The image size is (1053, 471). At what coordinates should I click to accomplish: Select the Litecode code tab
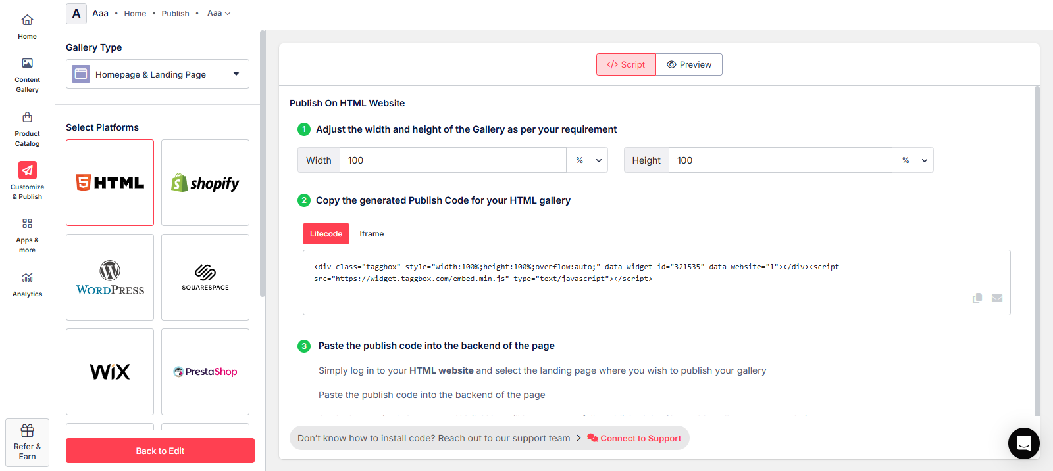point(326,234)
